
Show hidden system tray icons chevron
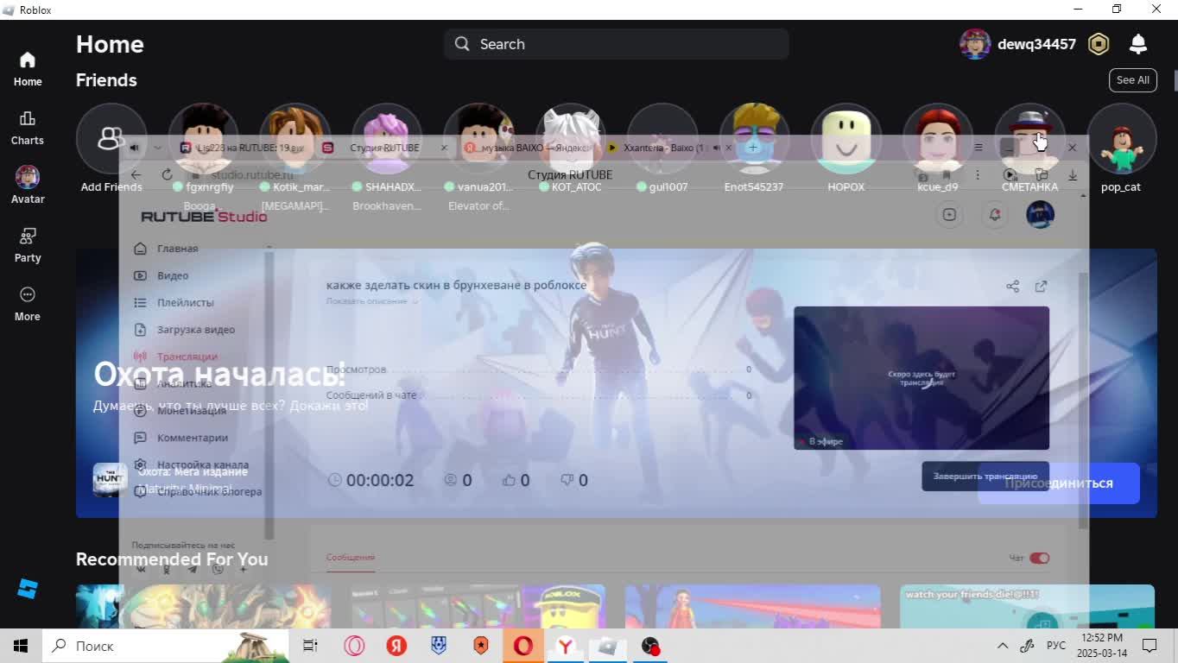tap(1002, 646)
